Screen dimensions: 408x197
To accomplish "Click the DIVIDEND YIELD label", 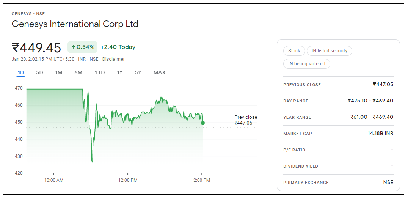I will tap(301, 166).
